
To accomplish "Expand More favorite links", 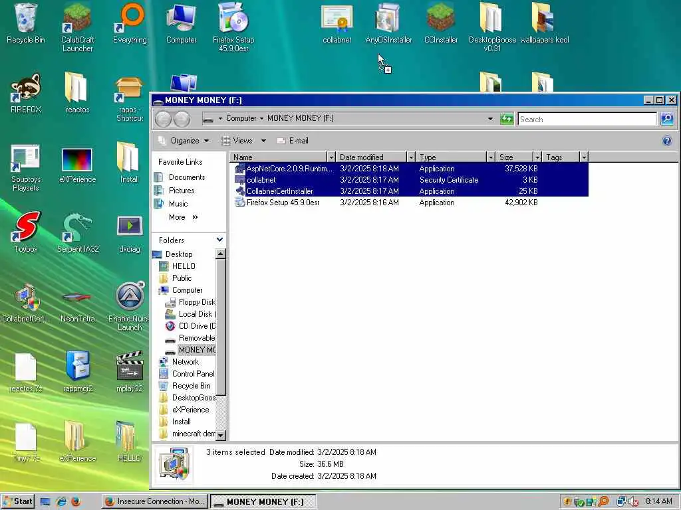I will (x=184, y=217).
